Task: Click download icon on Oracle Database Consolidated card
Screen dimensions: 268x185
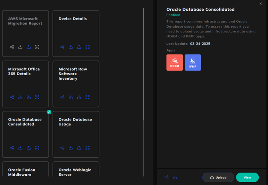Action: click(x=20, y=148)
